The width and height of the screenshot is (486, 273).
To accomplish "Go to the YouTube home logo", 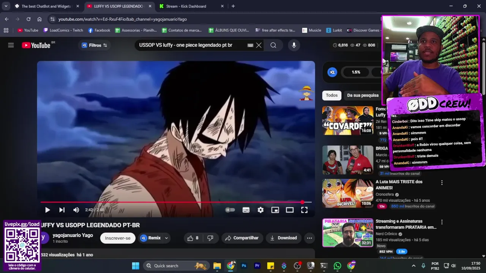I will coord(36,45).
